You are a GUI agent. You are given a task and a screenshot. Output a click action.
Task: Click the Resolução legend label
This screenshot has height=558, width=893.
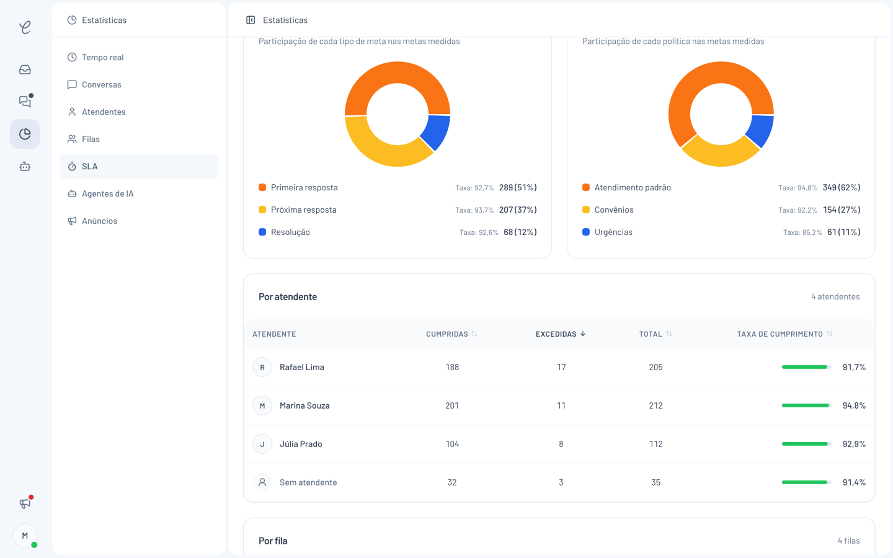[290, 232]
